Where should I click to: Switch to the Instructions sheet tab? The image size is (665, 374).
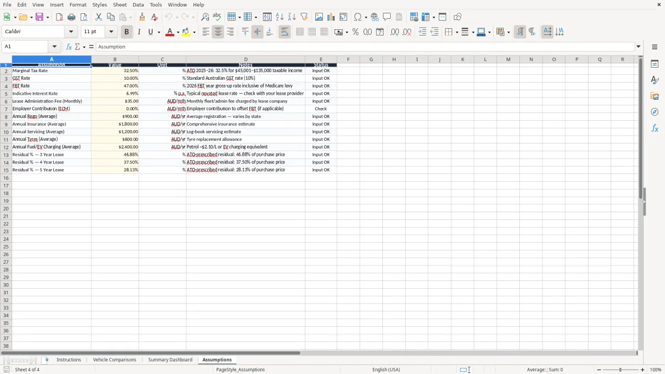pyautogui.click(x=69, y=360)
